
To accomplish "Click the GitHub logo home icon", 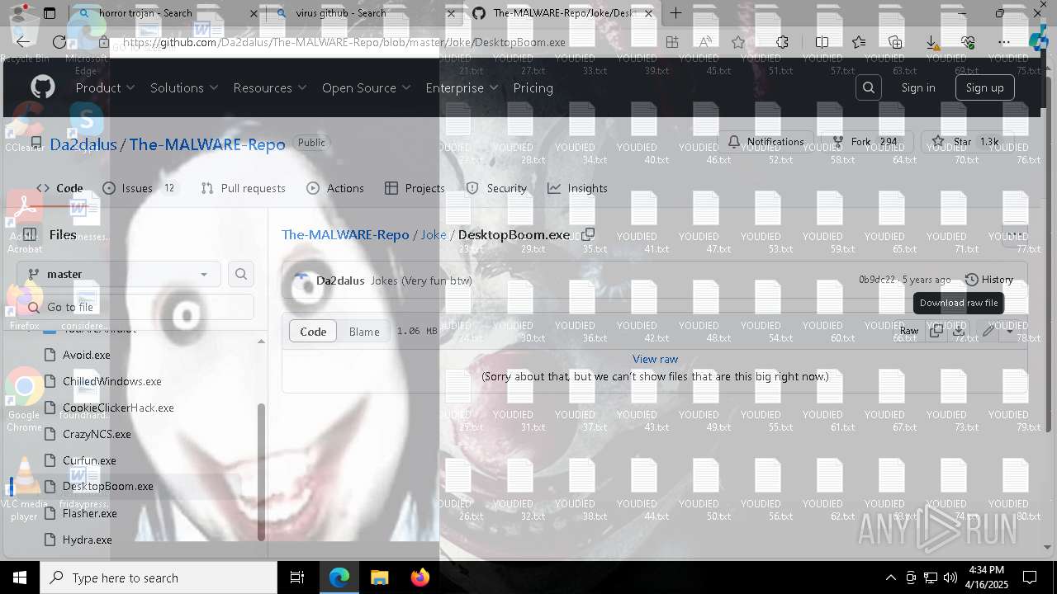I will [43, 87].
